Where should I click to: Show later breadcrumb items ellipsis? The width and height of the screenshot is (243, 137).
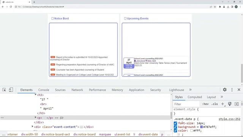tap(169, 134)
